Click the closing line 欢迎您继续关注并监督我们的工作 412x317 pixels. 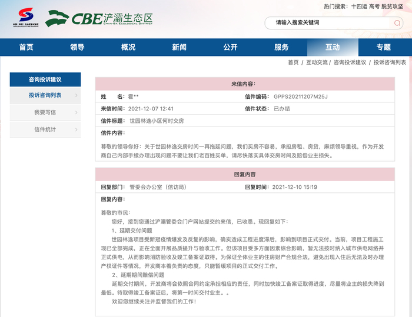point(154,302)
